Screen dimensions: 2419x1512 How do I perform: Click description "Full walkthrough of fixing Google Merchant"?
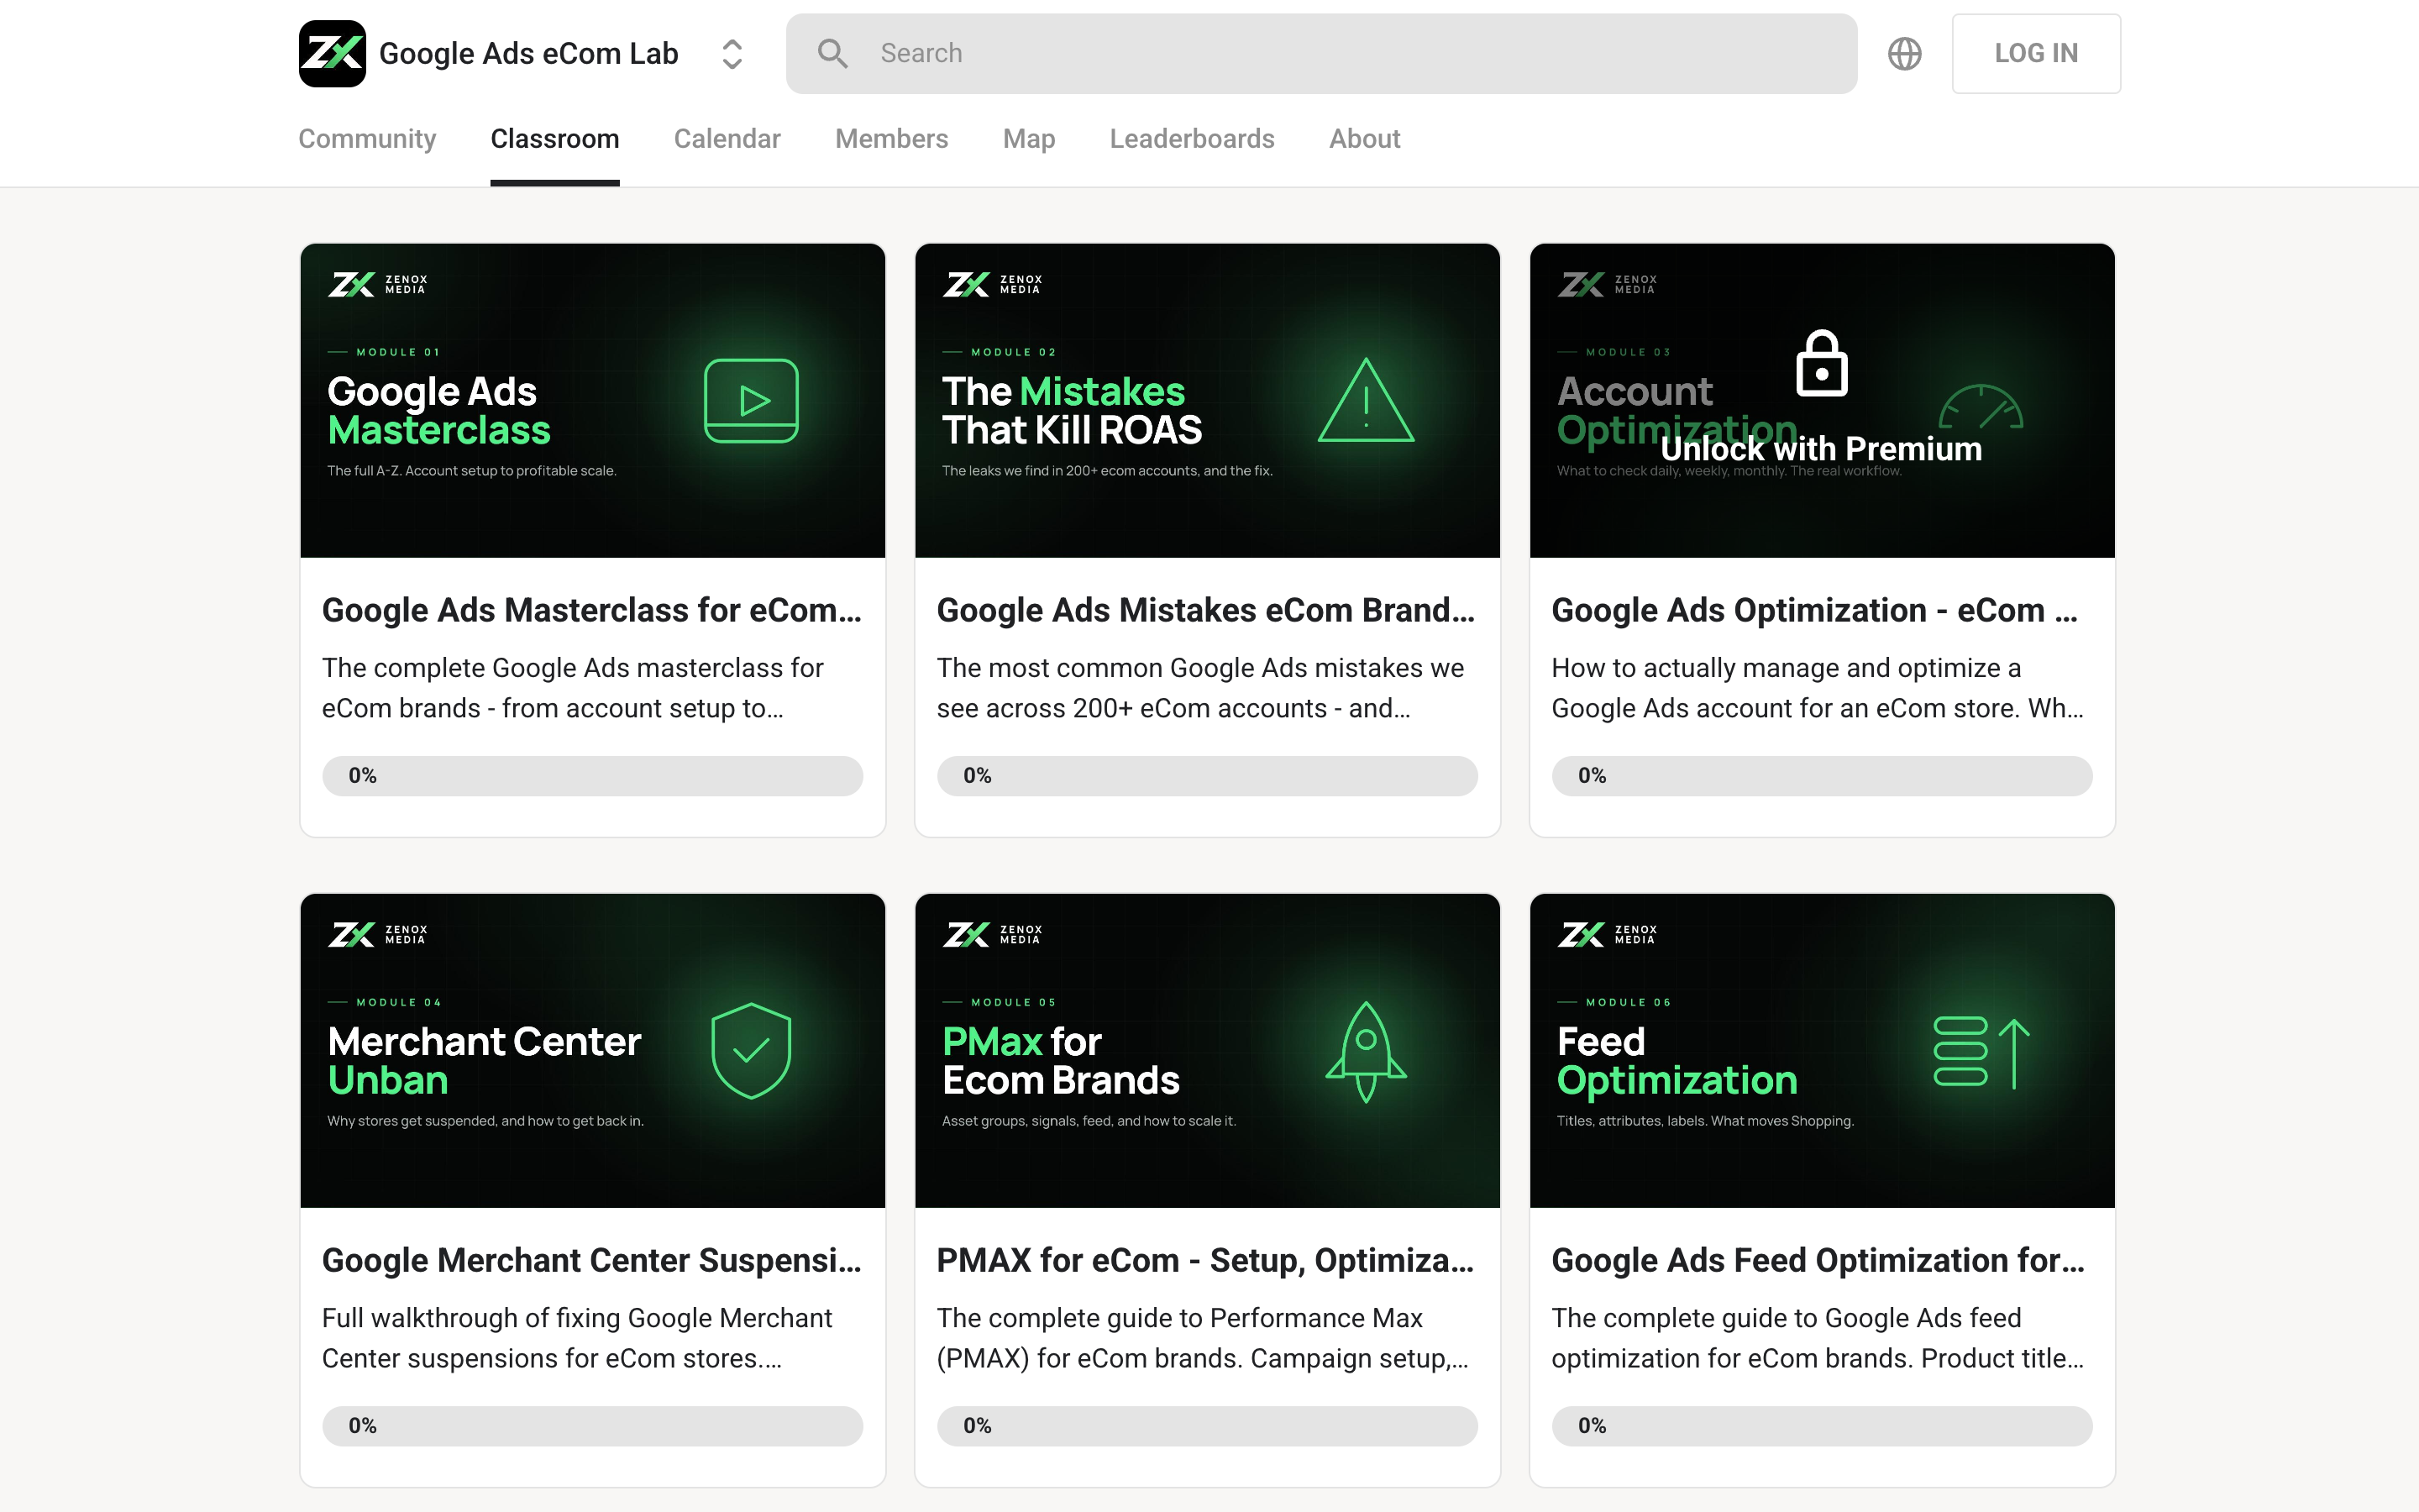click(x=577, y=1318)
